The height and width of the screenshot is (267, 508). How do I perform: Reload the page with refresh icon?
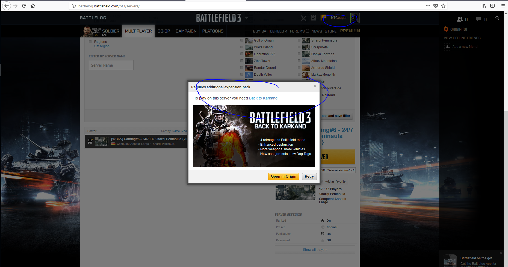pos(24,6)
